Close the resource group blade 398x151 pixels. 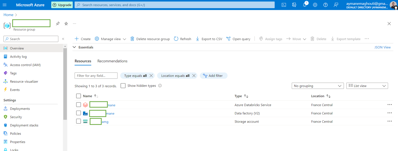click(389, 24)
